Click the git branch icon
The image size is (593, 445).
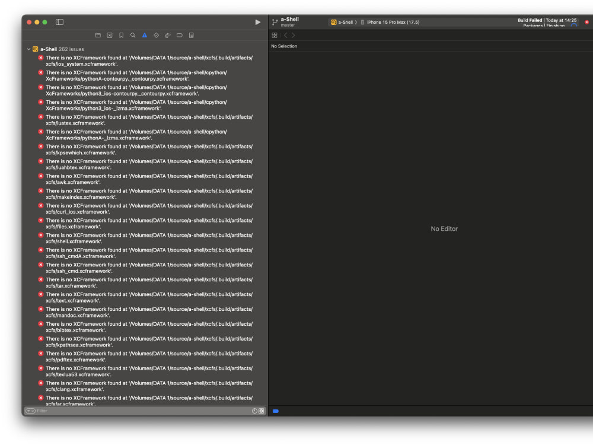(275, 23)
